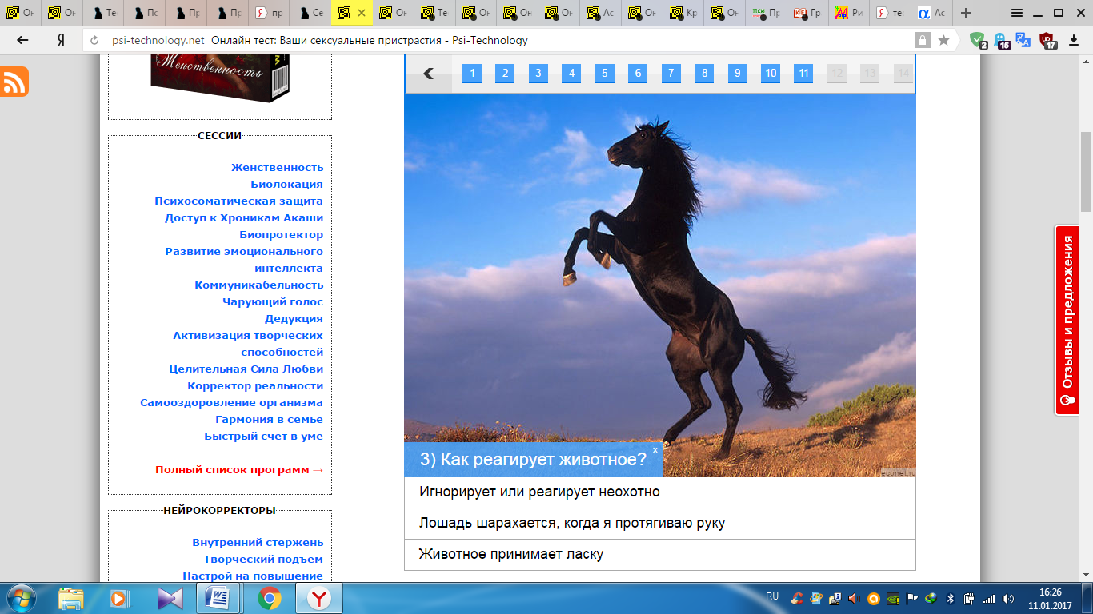Jump to question 4

click(x=571, y=74)
